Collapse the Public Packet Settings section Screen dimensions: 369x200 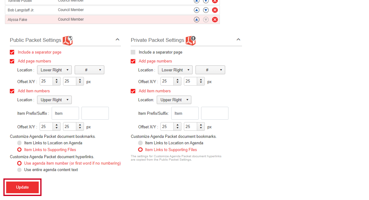point(117,40)
